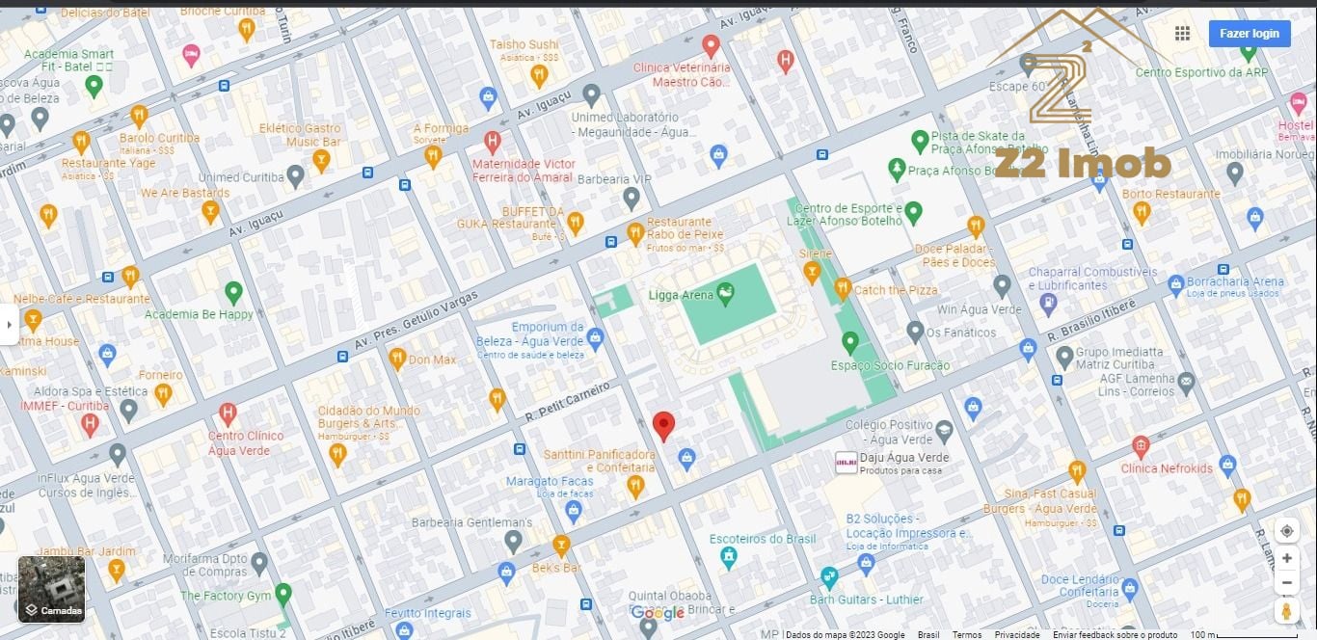Select Maternidade Victor Ferreira hospital marker
The image size is (1317, 640).
(x=492, y=144)
